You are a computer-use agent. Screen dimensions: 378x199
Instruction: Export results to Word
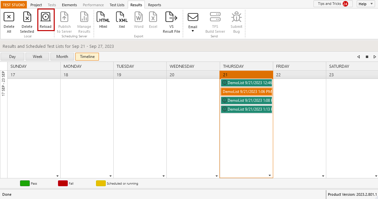(x=139, y=17)
